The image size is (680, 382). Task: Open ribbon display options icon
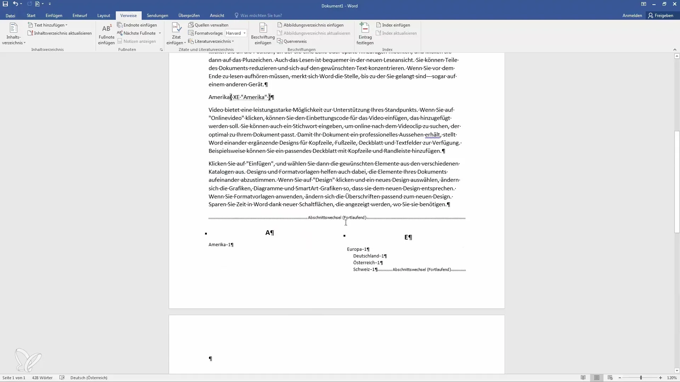click(x=644, y=4)
